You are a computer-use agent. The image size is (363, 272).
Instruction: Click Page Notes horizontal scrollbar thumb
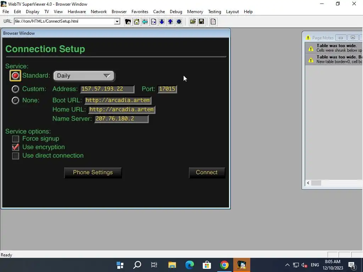click(316, 183)
